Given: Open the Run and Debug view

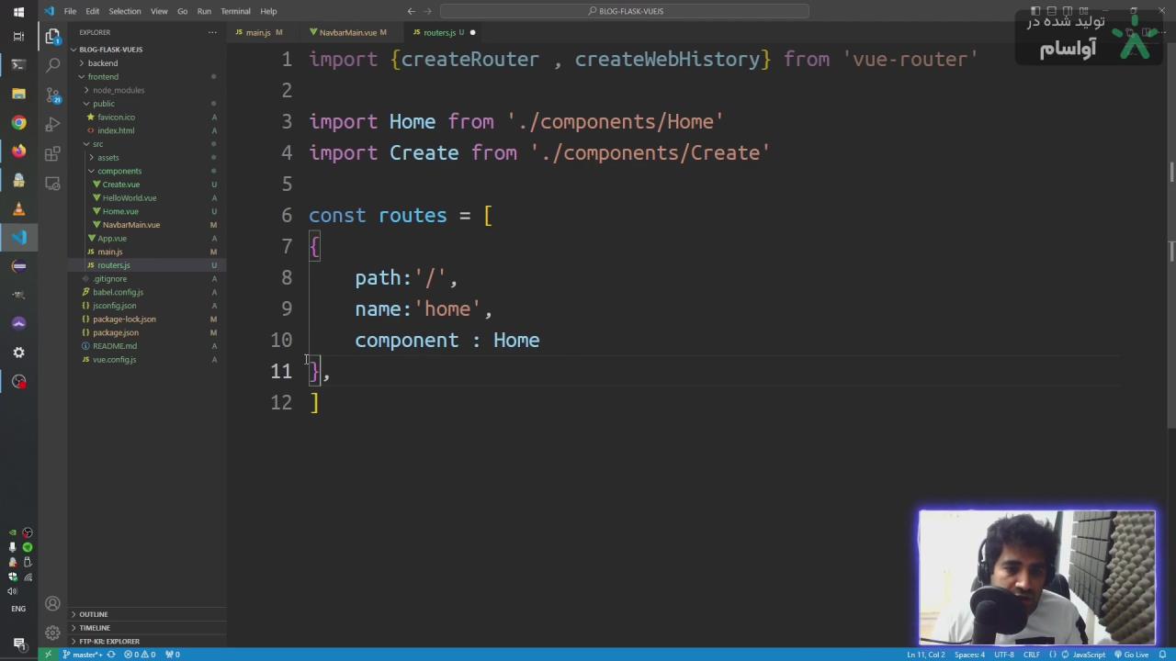Looking at the screenshot, I should (52, 124).
